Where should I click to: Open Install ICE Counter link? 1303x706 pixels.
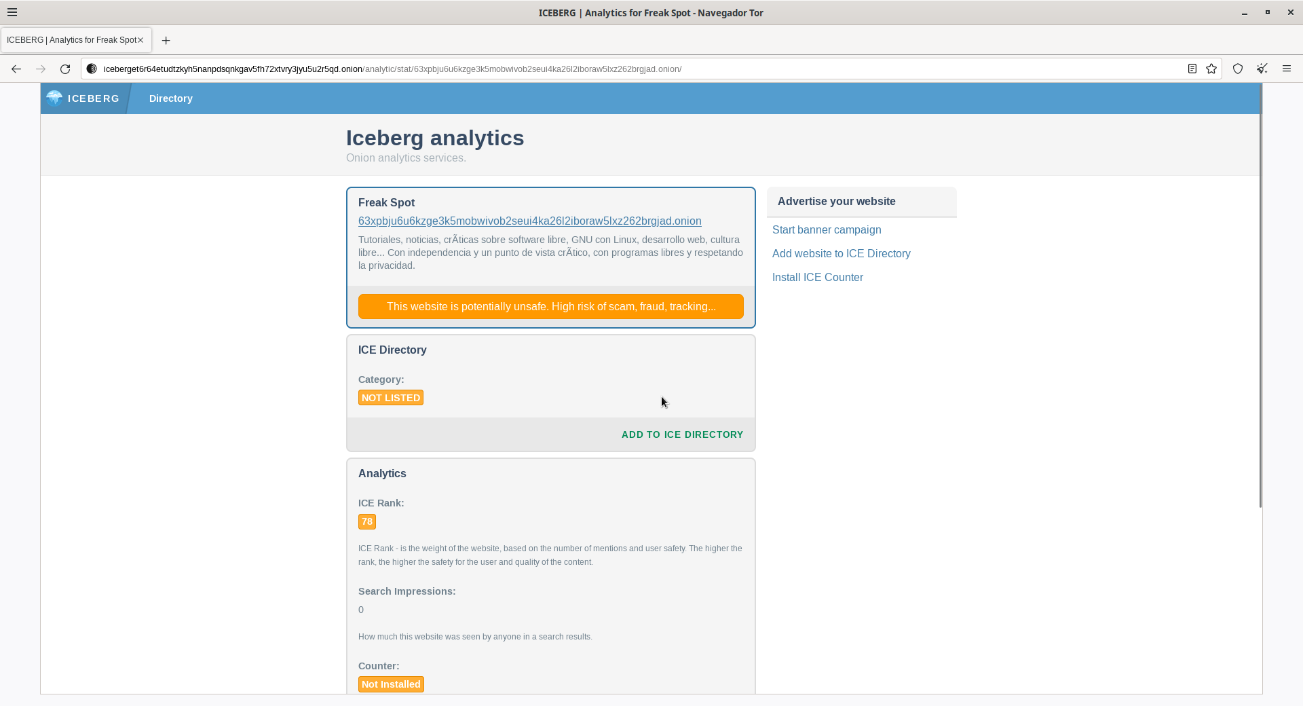(x=818, y=277)
